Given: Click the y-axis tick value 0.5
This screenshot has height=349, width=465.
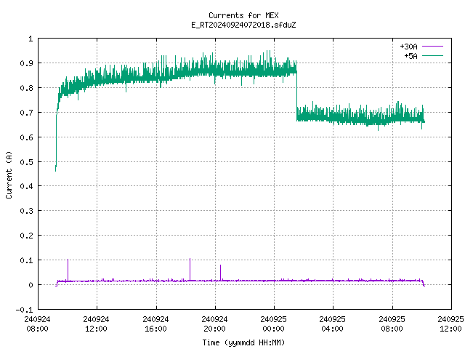Looking at the screenshot, I should [26, 161].
